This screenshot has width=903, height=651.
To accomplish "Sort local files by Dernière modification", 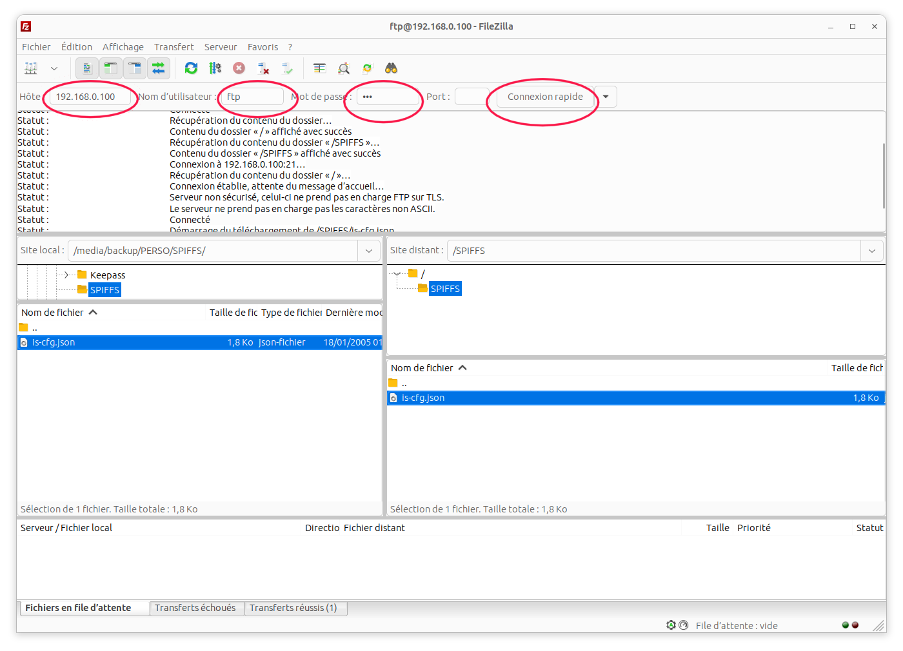I will coord(353,313).
